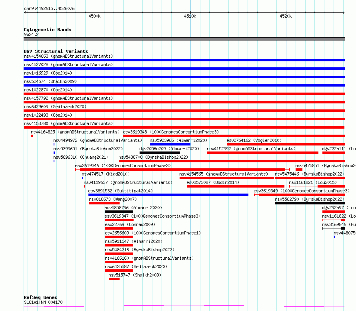
Task: Click the small red nsv4164825 variant glyph
Action: click(x=32, y=136)
